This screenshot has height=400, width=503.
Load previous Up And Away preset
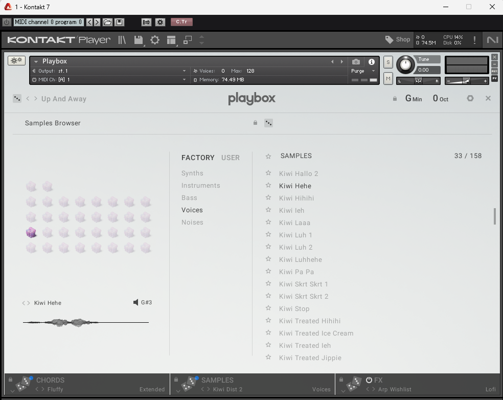(x=28, y=99)
